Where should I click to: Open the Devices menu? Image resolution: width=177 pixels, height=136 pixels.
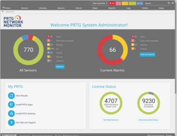pos(25,8)
